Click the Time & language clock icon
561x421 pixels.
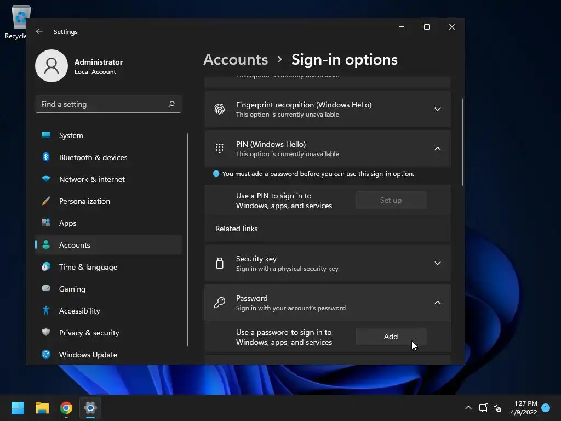click(46, 266)
